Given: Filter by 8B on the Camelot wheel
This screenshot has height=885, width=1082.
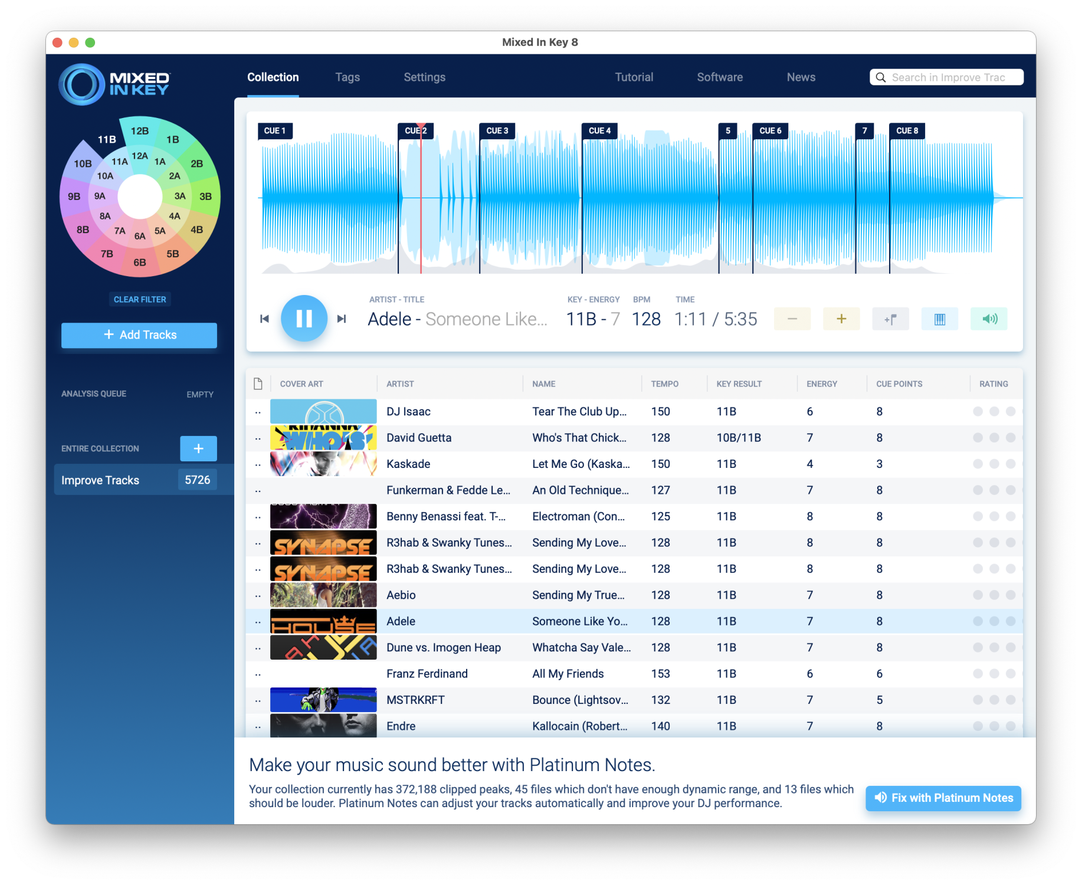Looking at the screenshot, I should tap(83, 230).
